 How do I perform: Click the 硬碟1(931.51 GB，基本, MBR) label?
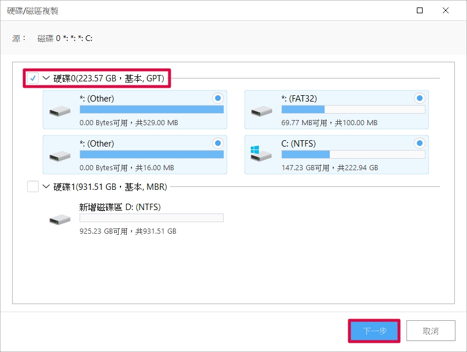click(110, 187)
